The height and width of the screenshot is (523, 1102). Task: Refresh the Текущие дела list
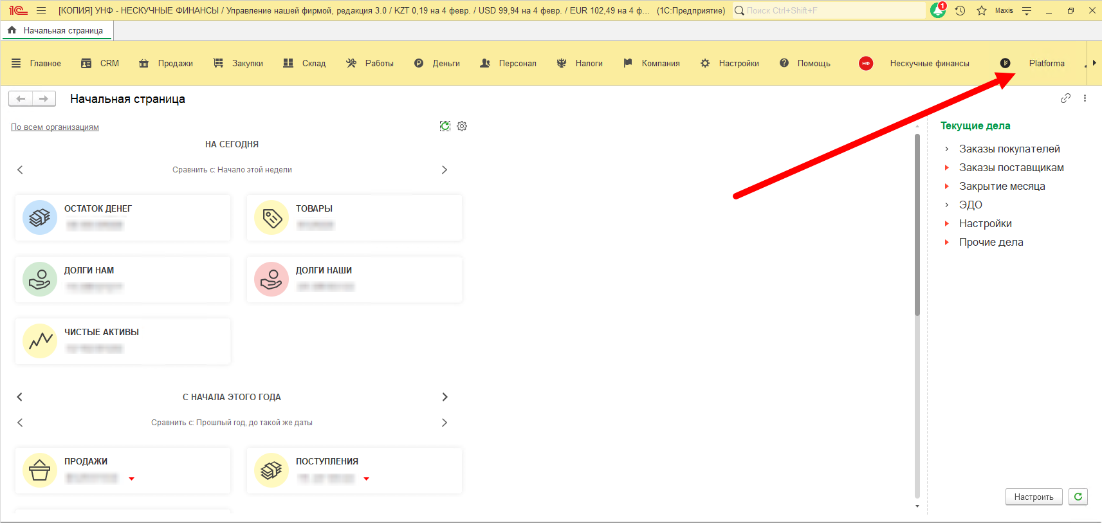point(1078,497)
